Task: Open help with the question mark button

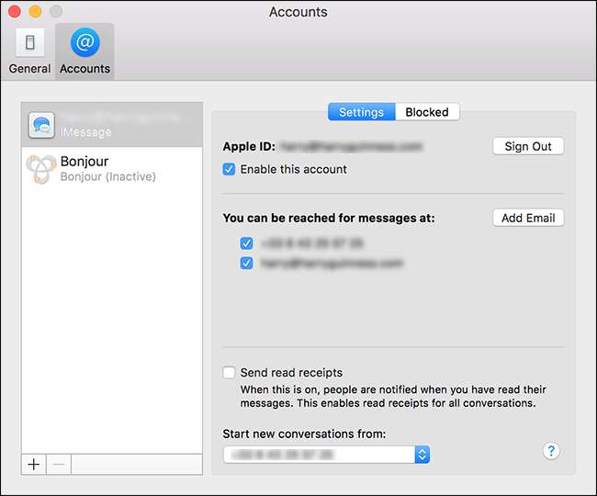Action: 551,451
